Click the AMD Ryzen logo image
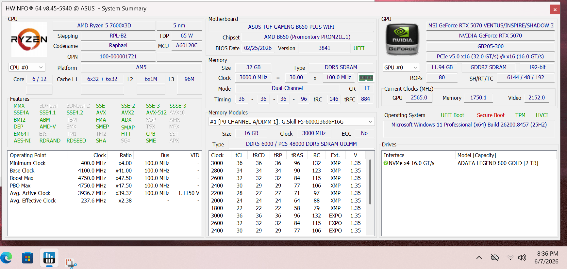 point(29,39)
